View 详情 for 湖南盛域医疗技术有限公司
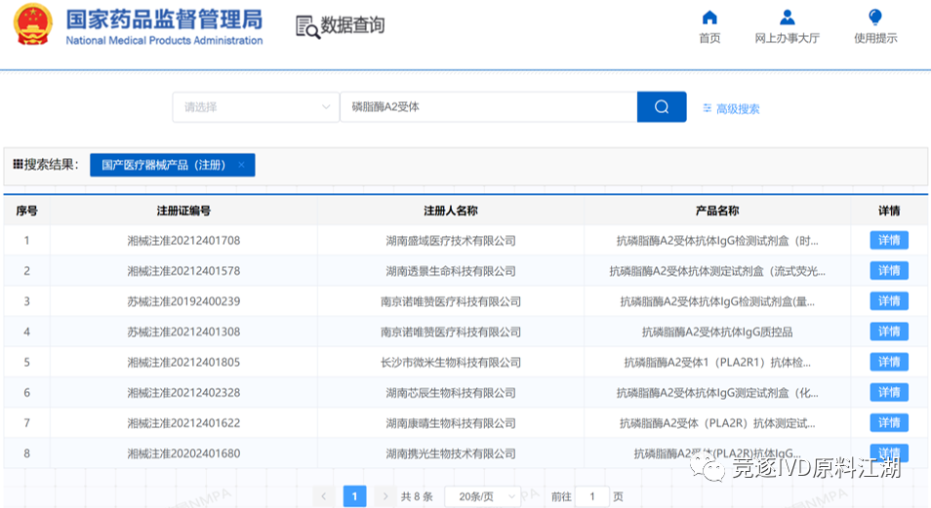This screenshot has height=508, width=931. [x=888, y=240]
